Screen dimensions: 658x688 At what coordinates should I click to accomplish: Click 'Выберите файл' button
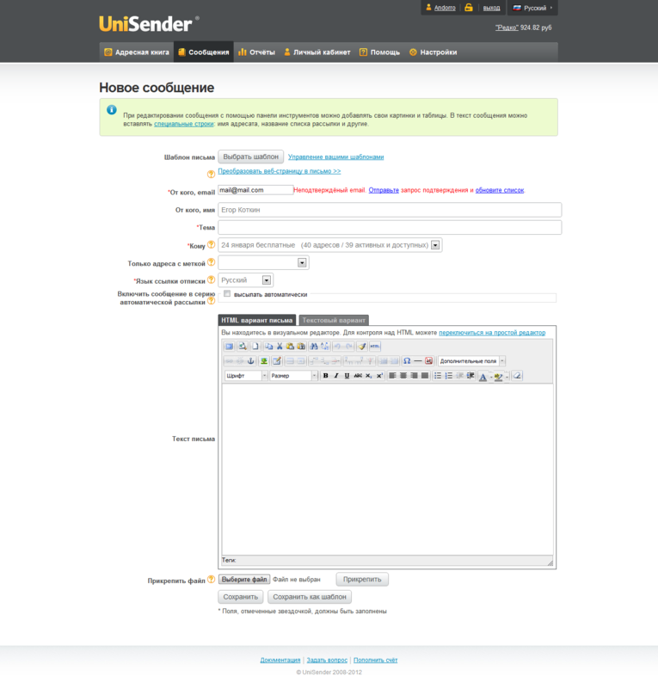click(244, 579)
